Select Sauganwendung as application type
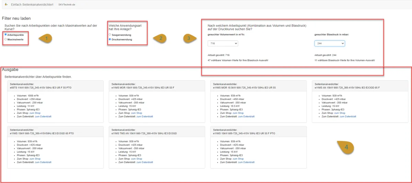412x183 pixels. coord(110,35)
